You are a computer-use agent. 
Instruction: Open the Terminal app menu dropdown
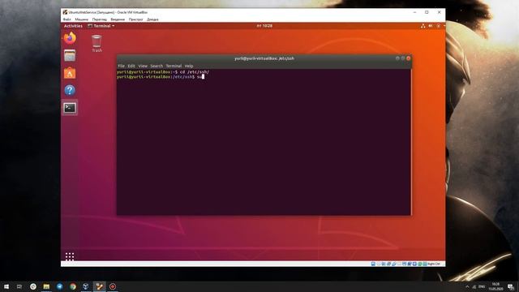(101, 26)
